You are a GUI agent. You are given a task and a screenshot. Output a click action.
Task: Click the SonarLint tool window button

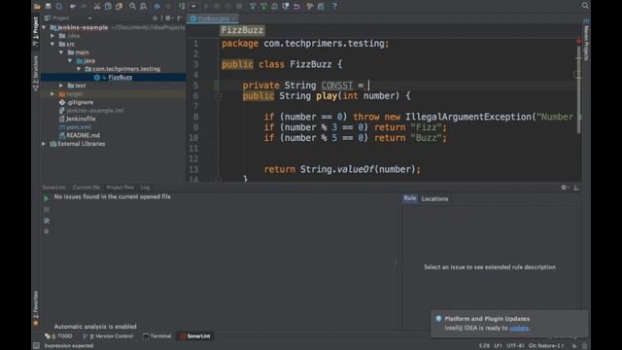coord(194,336)
